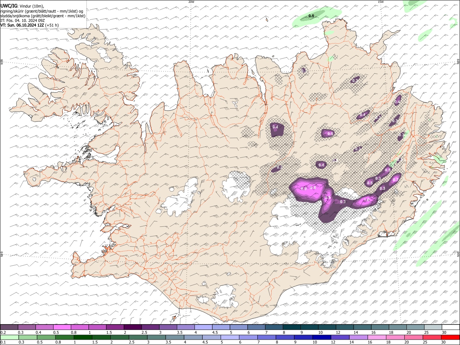Select the bright pink 0.5–0.8 upper legend swatch

tap(62, 327)
